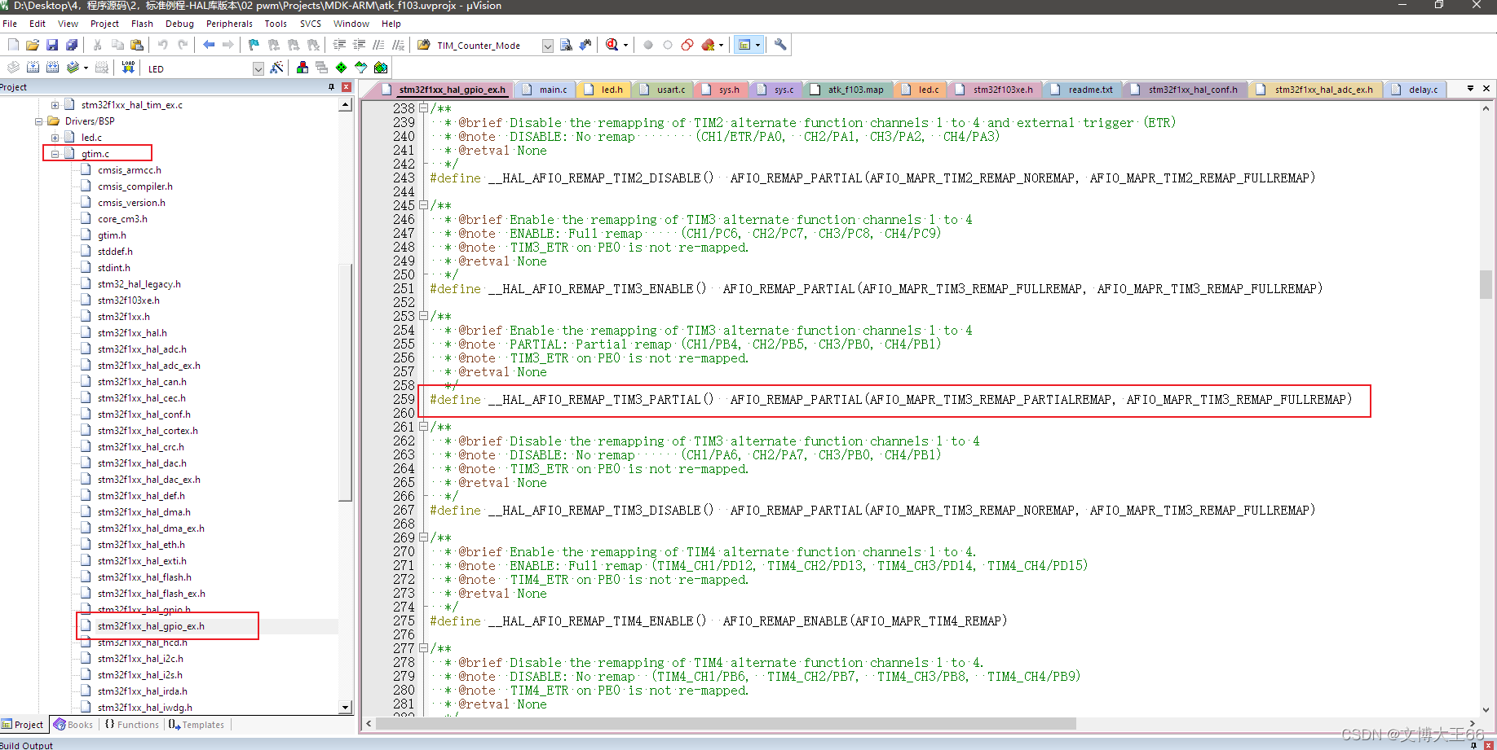Open the Debug menu

click(179, 24)
